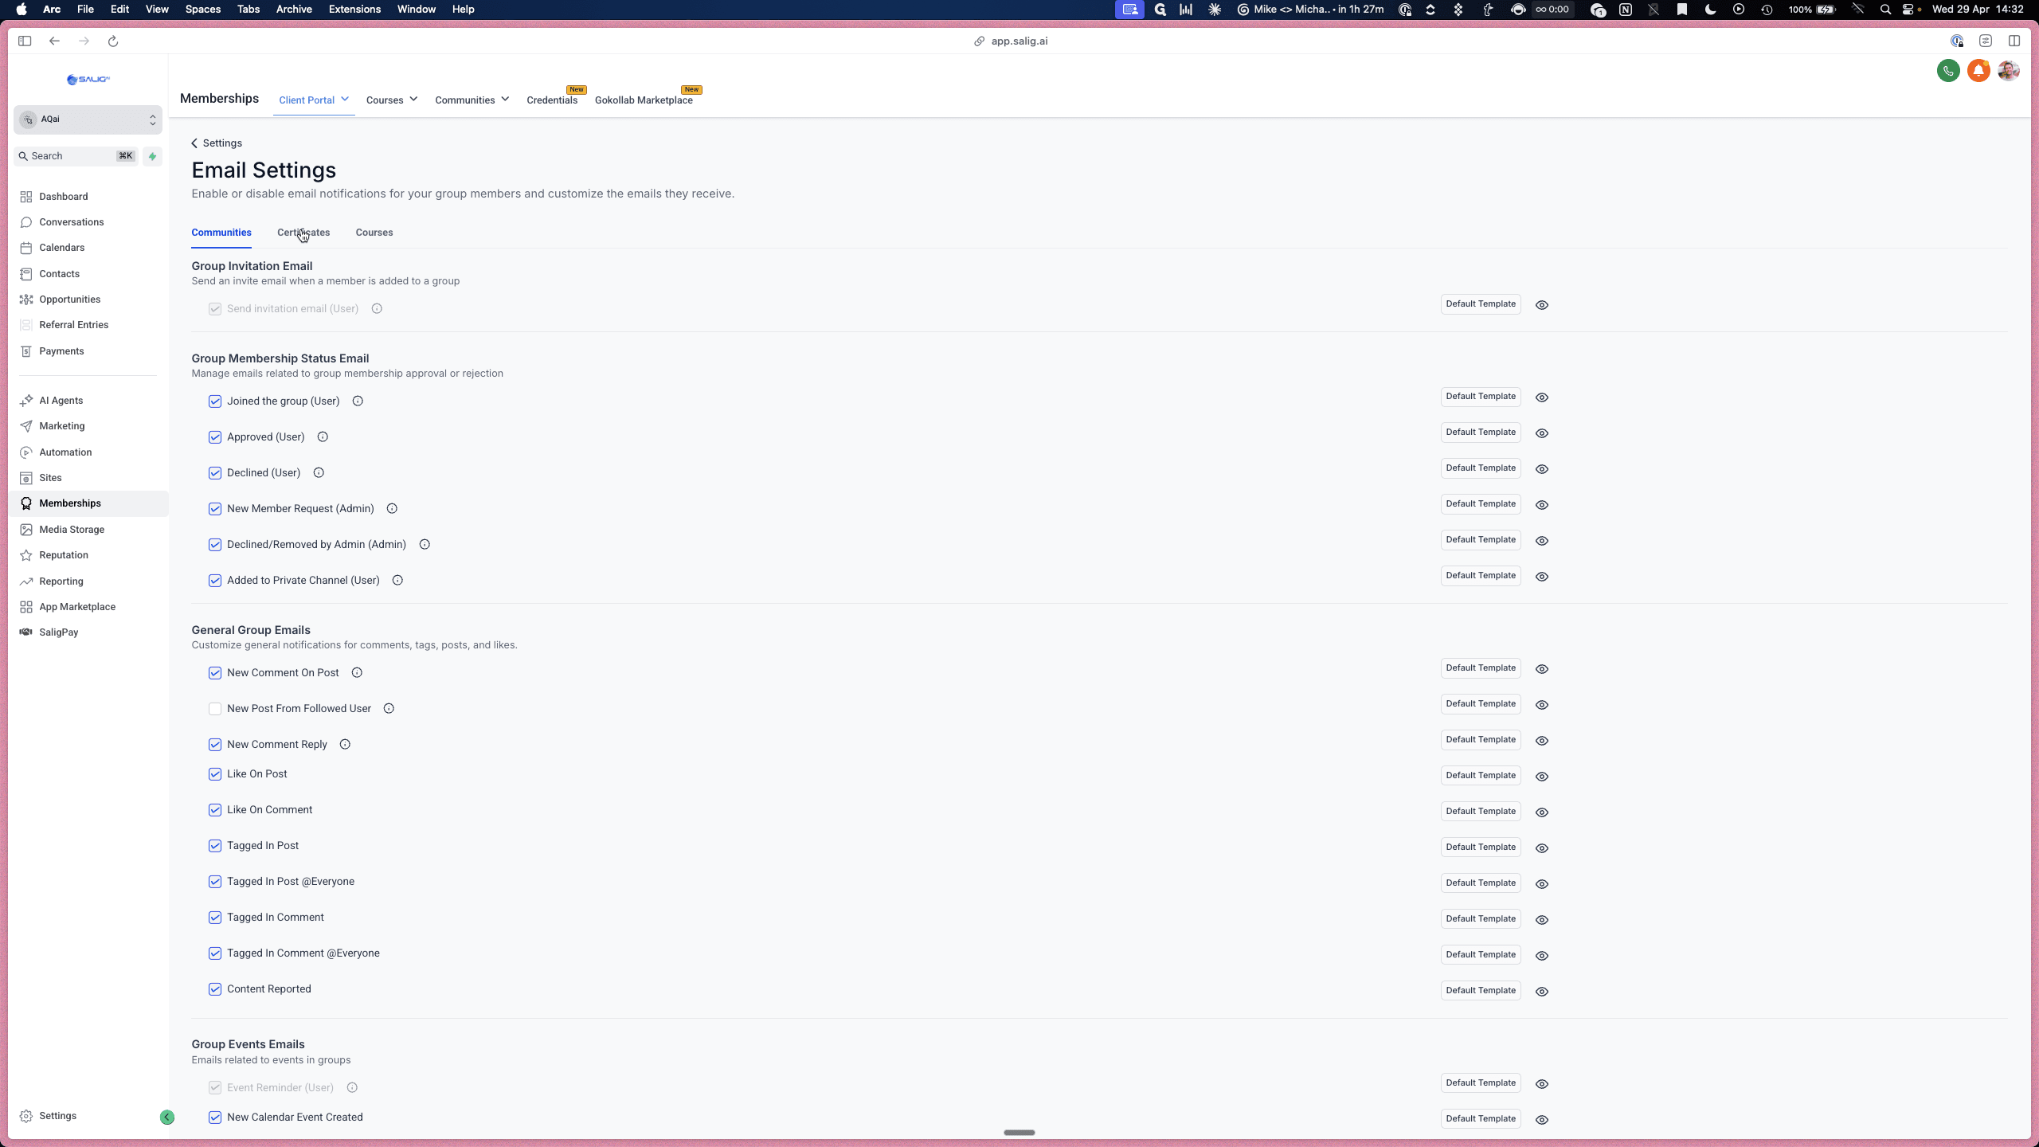Enable New Post From Followed User checkbox
This screenshot has width=2039, height=1147.
point(215,708)
